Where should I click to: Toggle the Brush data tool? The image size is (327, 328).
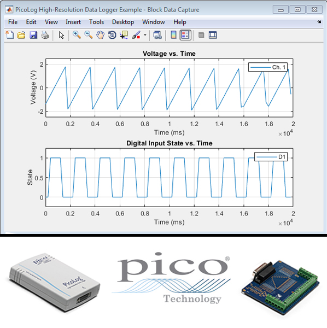pos(136,35)
